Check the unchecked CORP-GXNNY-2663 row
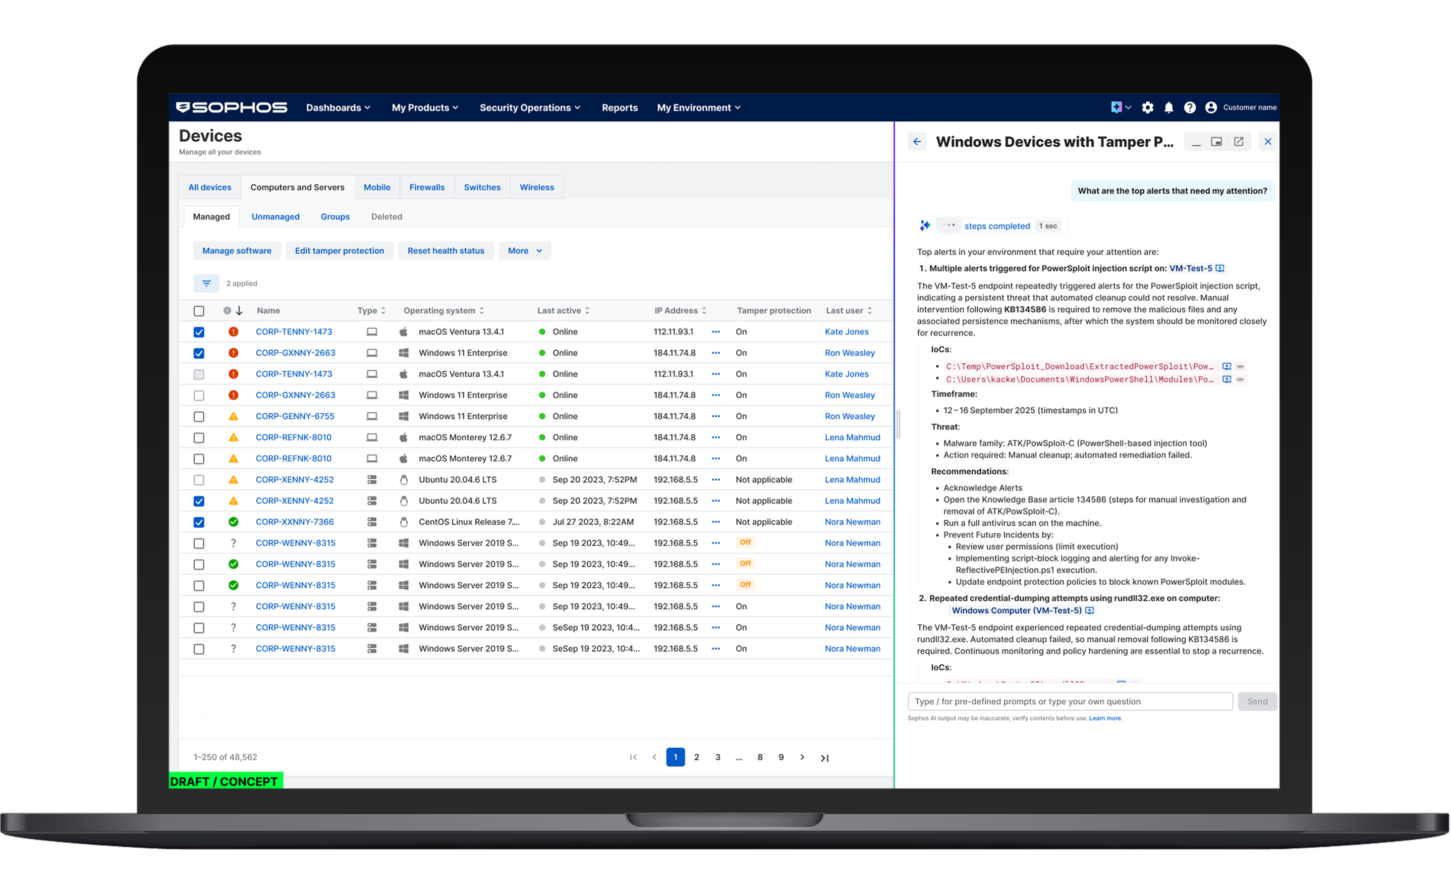Image resolution: width=1451 pixels, height=892 pixels. (199, 395)
